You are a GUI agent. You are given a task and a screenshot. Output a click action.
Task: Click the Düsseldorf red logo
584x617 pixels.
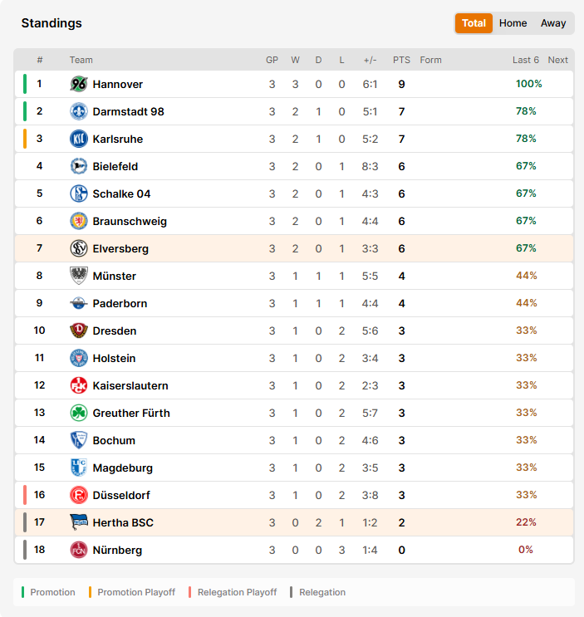click(79, 495)
